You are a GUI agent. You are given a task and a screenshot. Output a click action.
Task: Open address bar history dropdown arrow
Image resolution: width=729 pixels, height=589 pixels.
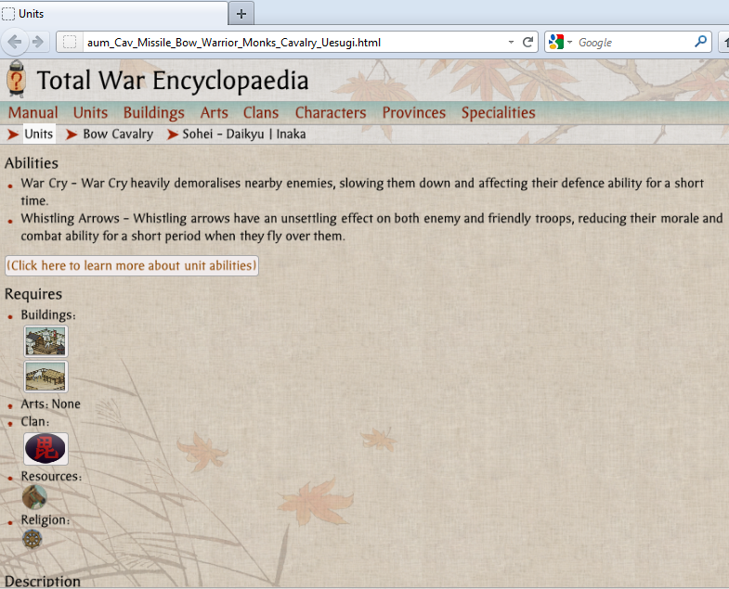[511, 43]
